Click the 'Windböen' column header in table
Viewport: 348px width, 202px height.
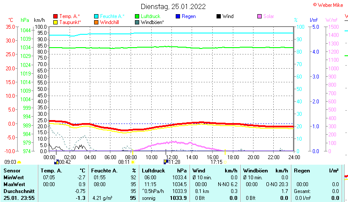point(256,171)
